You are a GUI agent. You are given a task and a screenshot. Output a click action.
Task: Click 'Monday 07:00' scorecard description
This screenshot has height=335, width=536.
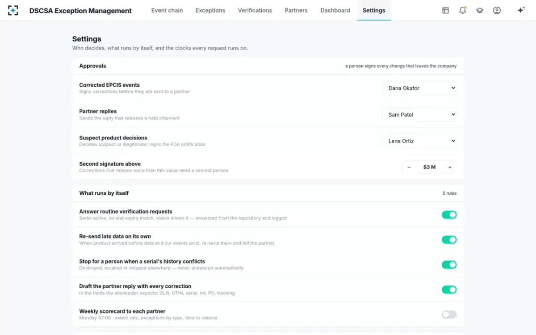point(148,318)
